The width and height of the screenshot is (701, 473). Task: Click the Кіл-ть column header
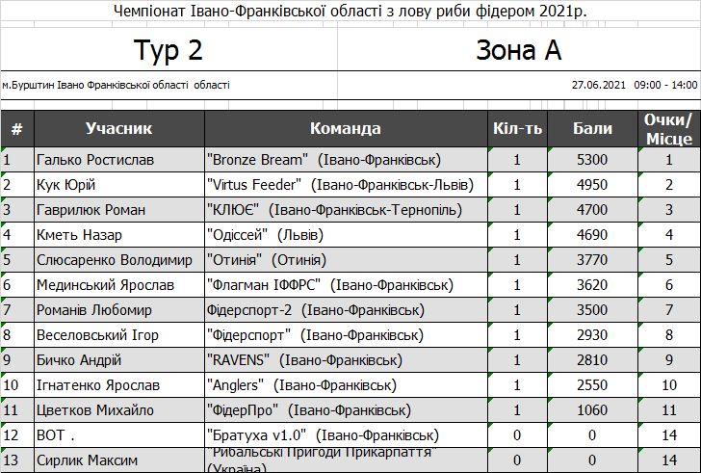517,129
